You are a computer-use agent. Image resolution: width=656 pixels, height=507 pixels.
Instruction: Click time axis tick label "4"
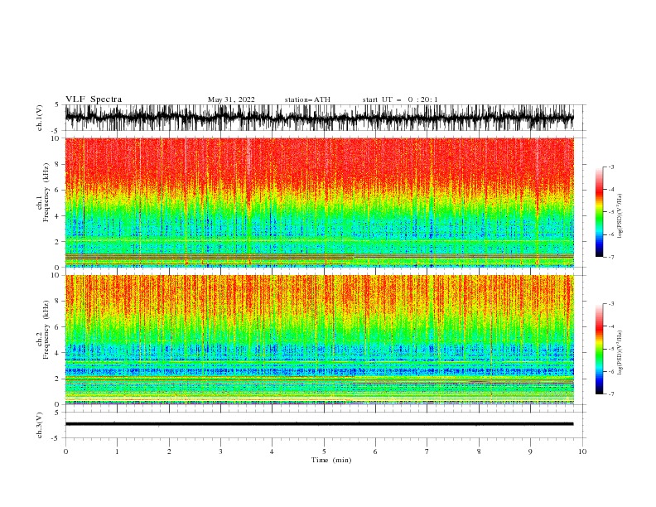pos(273,451)
